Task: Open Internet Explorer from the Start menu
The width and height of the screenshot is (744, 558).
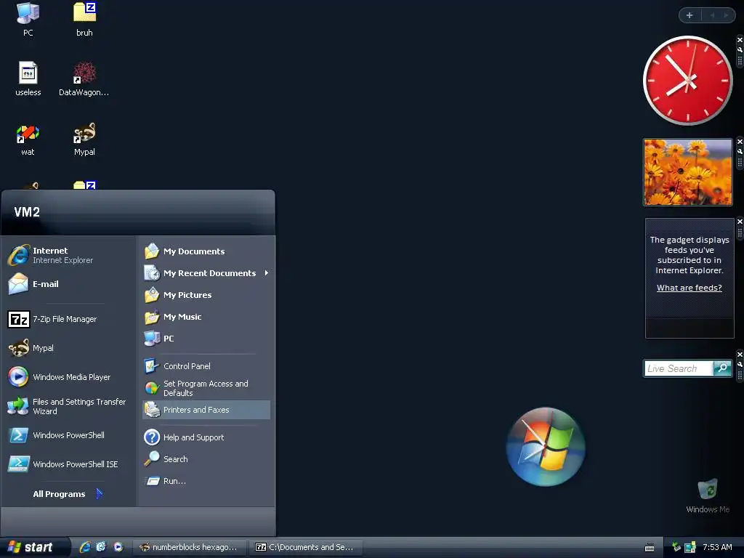Action: (x=69, y=255)
